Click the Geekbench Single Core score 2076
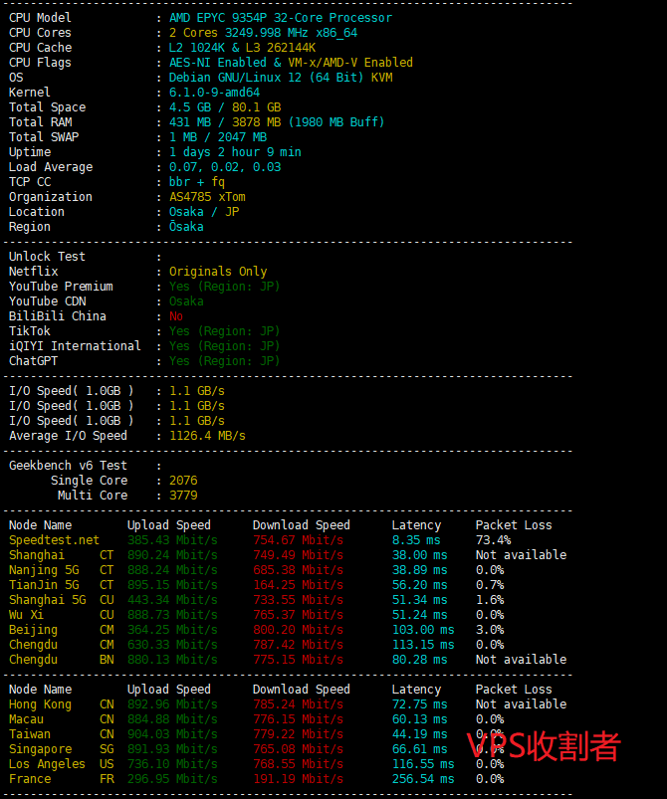Screen dimensions: 667x799 tap(183, 481)
